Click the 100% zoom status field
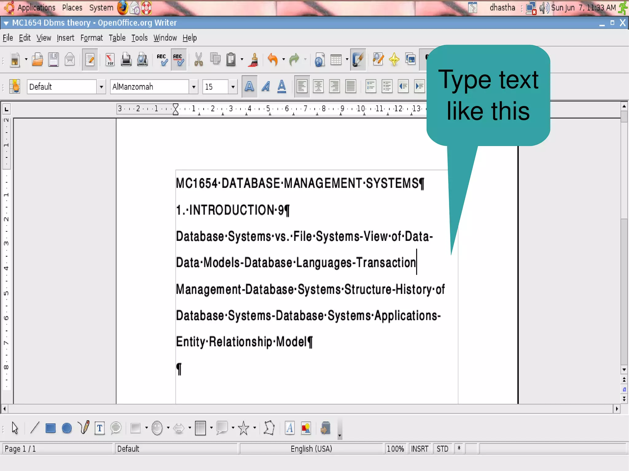 tap(395, 449)
